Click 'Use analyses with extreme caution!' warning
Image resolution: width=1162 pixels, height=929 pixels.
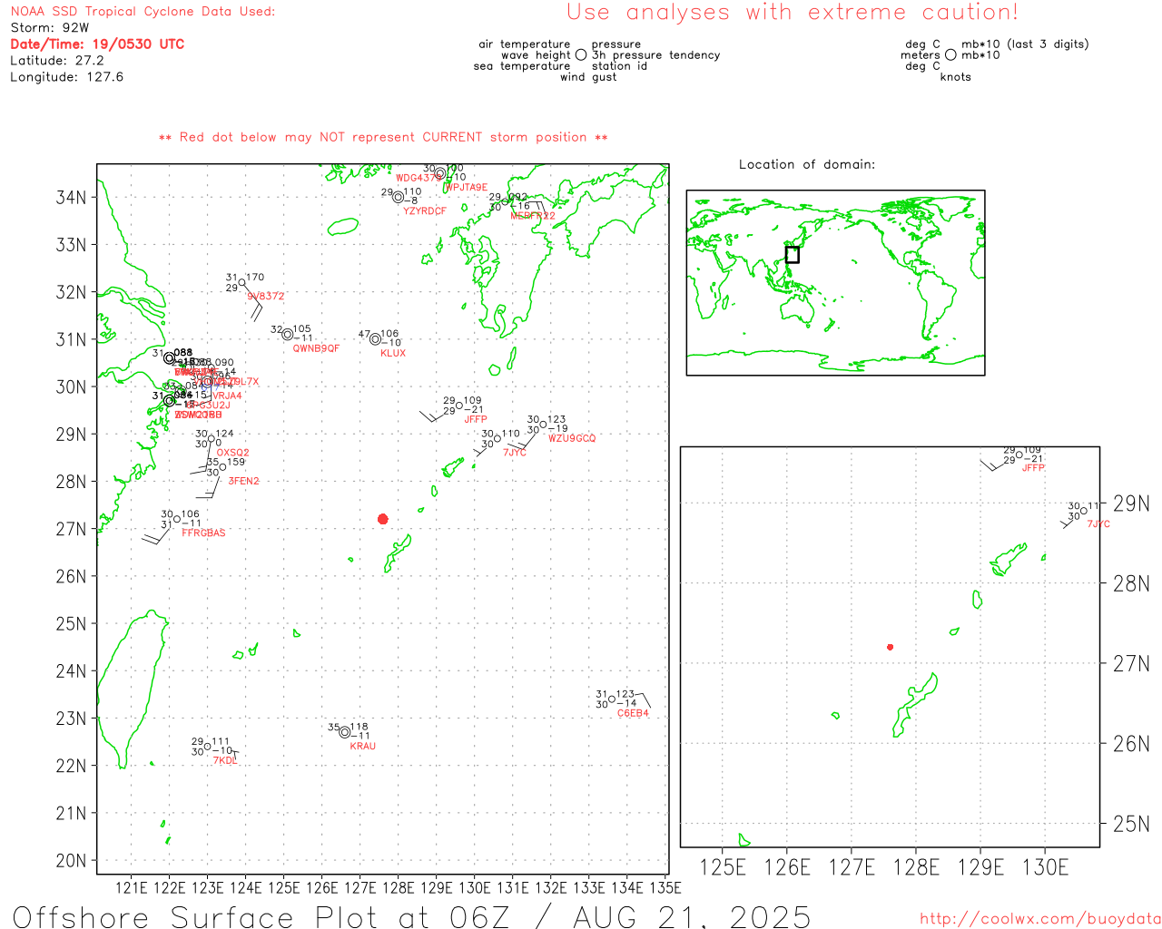click(x=793, y=13)
